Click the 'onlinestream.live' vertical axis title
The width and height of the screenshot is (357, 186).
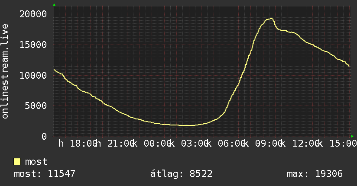click(5, 71)
